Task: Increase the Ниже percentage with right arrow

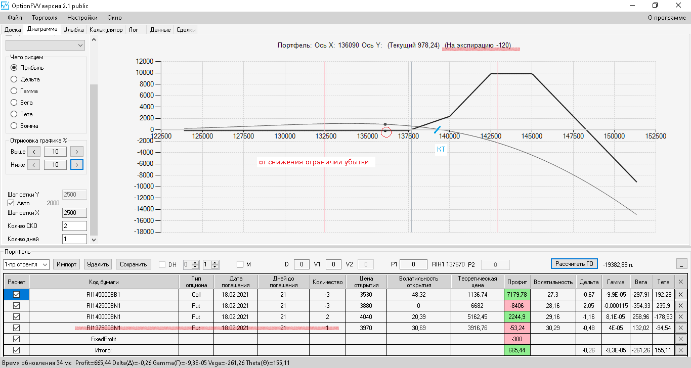Action: point(77,164)
